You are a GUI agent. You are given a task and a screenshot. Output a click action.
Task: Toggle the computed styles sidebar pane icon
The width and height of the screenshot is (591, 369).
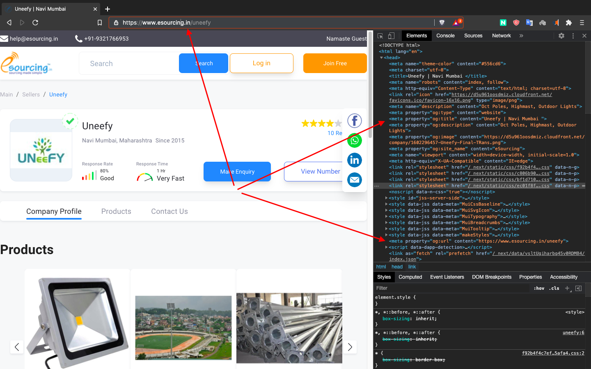pos(578,288)
